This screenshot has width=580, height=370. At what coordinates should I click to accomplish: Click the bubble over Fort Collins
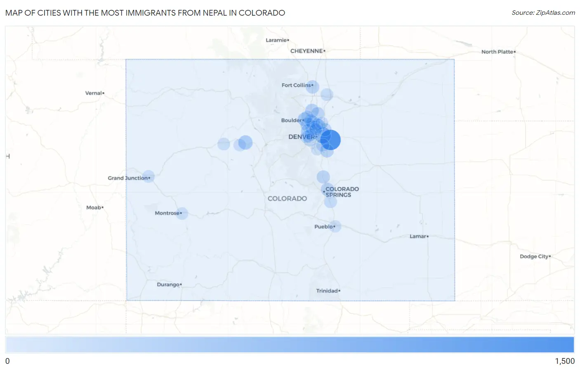[312, 87]
